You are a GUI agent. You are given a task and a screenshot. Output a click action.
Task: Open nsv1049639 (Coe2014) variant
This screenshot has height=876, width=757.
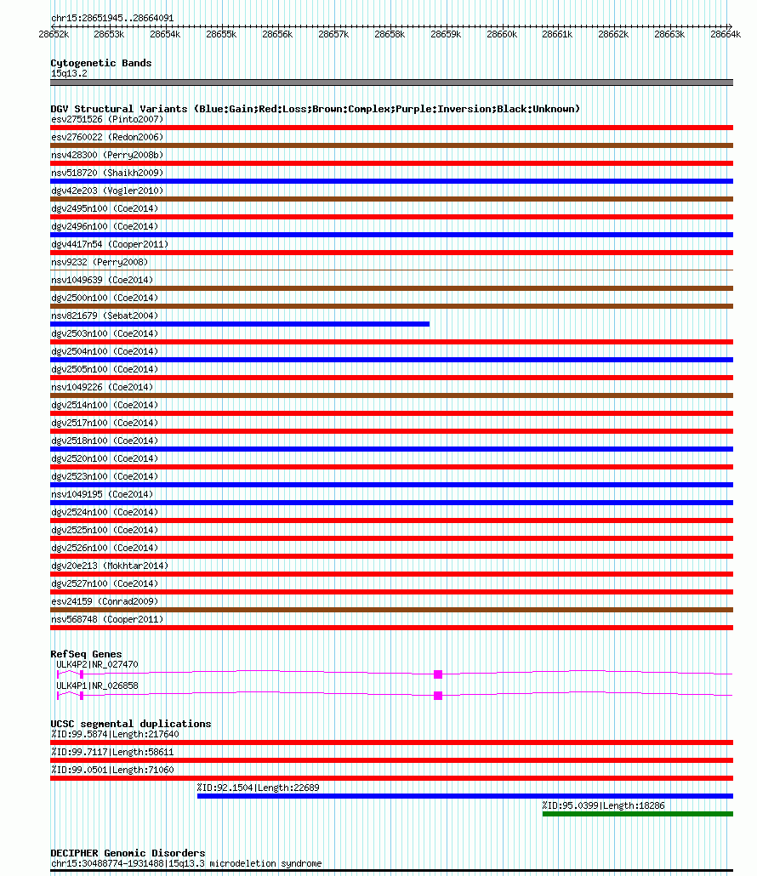pyautogui.click(x=102, y=281)
